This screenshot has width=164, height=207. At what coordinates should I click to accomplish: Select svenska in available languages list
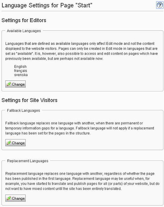click(x=21, y=75)
